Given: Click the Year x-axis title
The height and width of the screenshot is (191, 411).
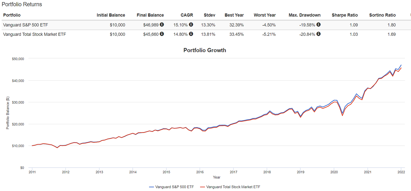Looking at the screenshot, I should coord(217,177).
